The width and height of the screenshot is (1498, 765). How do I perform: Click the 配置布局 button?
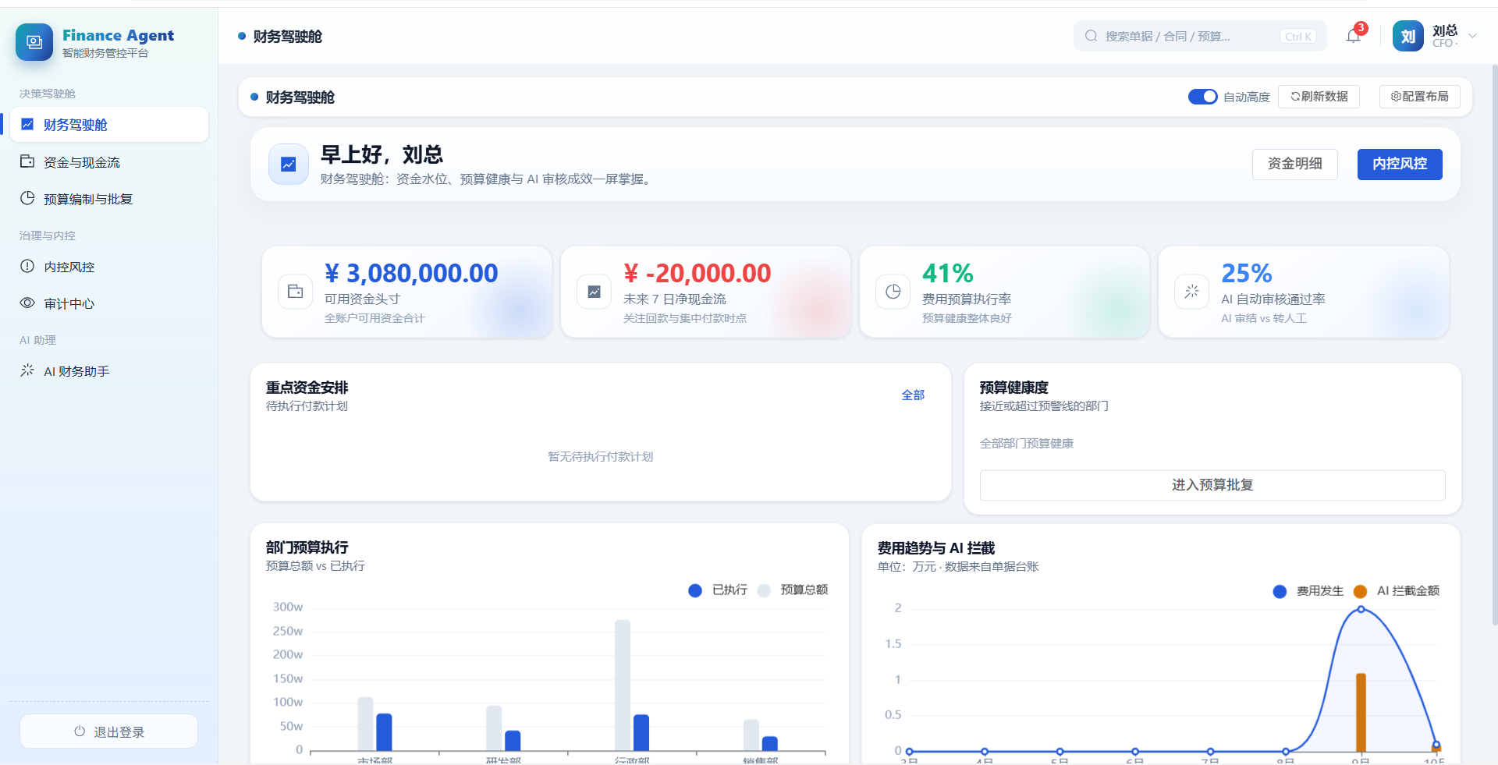tap(1420, 97)
